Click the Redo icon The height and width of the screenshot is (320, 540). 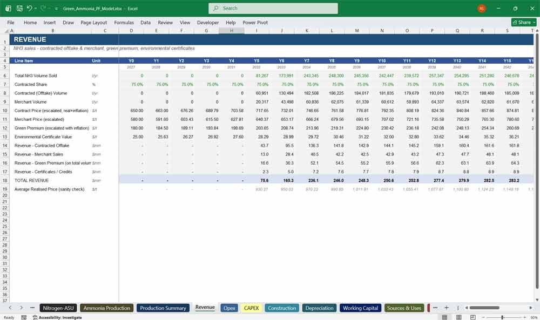coord(43,8)
